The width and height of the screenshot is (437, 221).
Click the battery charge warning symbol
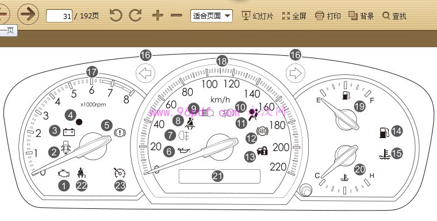pyautogui.click(x=69, y=132)
